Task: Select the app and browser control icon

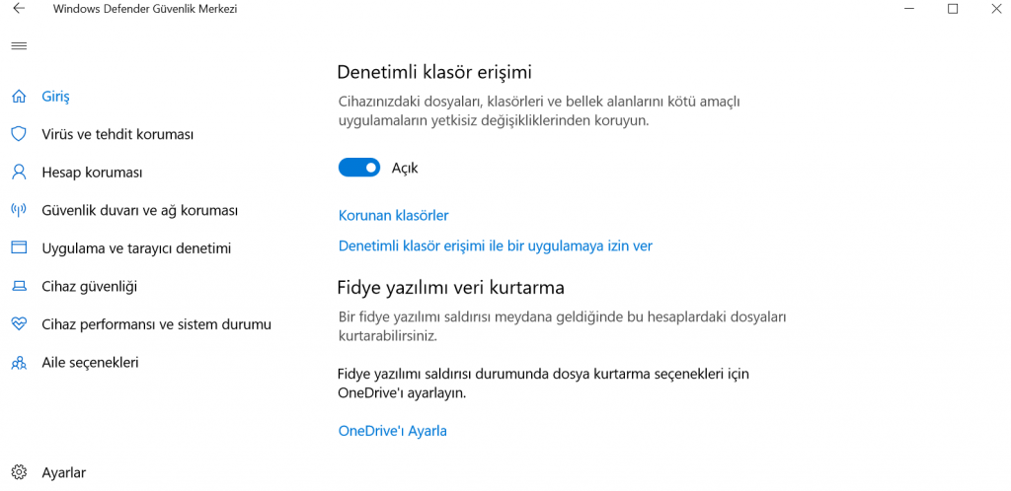Action: 19,248
